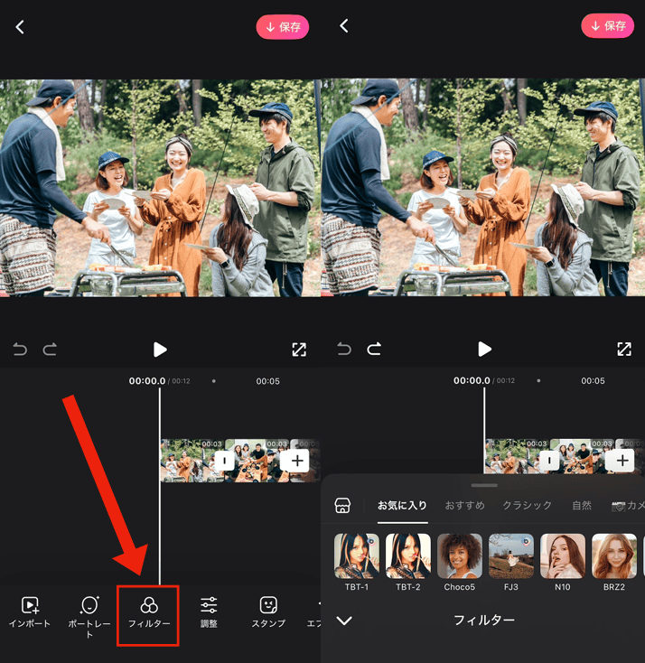Click the active white redo arrow
Screen dimensions: 645x663
click(x=374, y=350)
